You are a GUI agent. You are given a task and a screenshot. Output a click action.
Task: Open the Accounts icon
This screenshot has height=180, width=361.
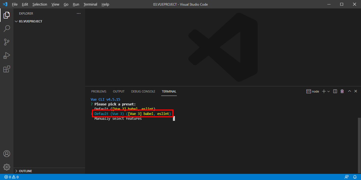(x=6, y=154)
